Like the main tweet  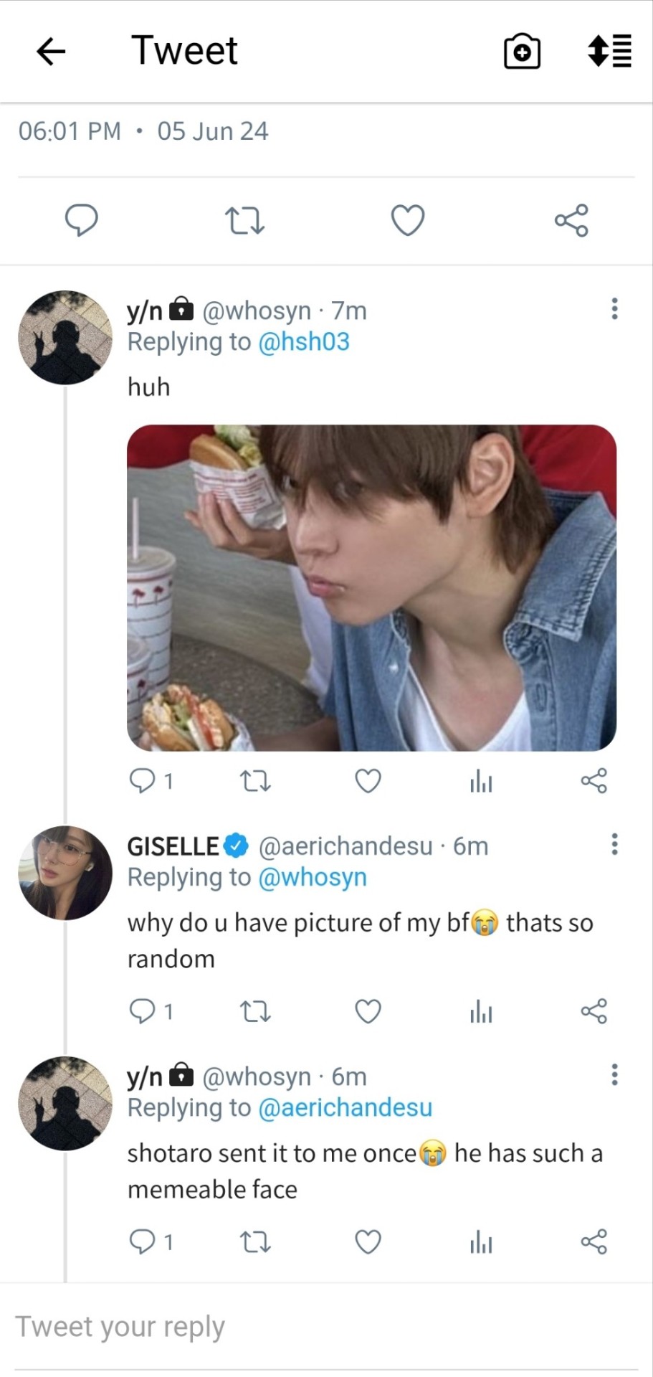click(408, 220)
